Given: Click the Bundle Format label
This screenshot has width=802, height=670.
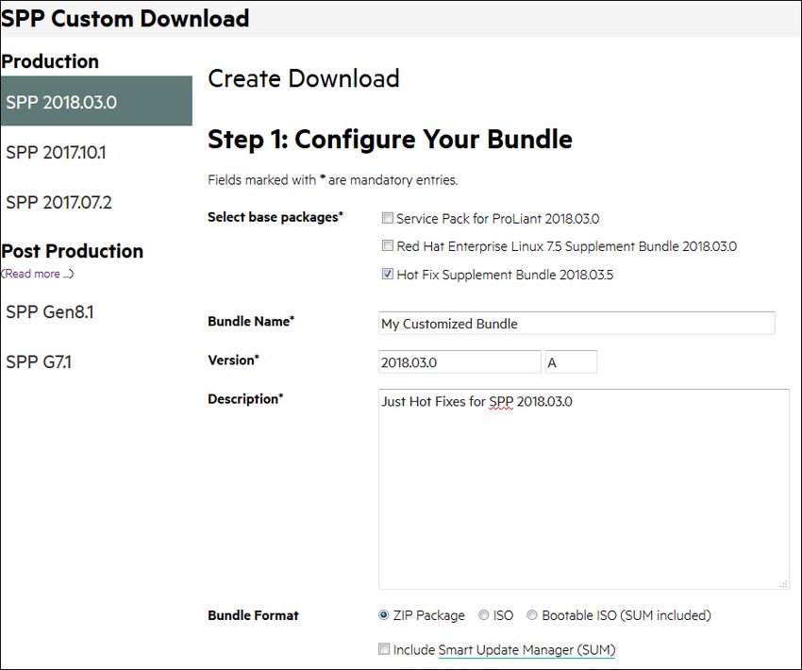Looking at the screenshot, I should click(253, 615).
